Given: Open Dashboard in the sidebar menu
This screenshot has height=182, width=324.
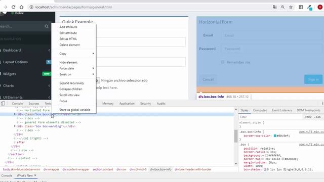Looking at the screenshot, I should (x=12, y=50).
